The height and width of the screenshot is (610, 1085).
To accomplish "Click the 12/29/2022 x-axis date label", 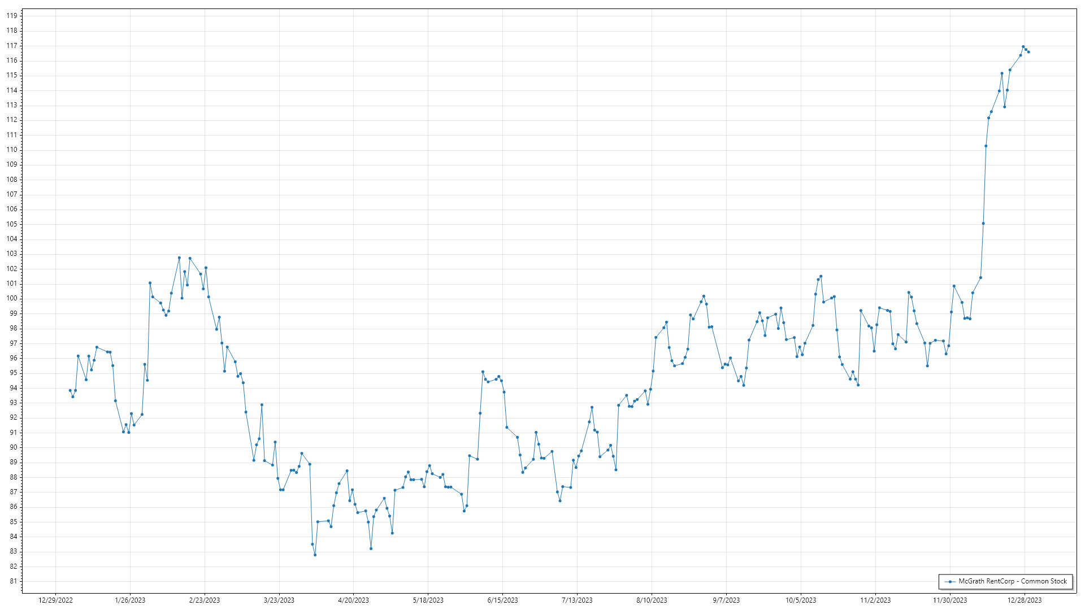I will [55, 600].
